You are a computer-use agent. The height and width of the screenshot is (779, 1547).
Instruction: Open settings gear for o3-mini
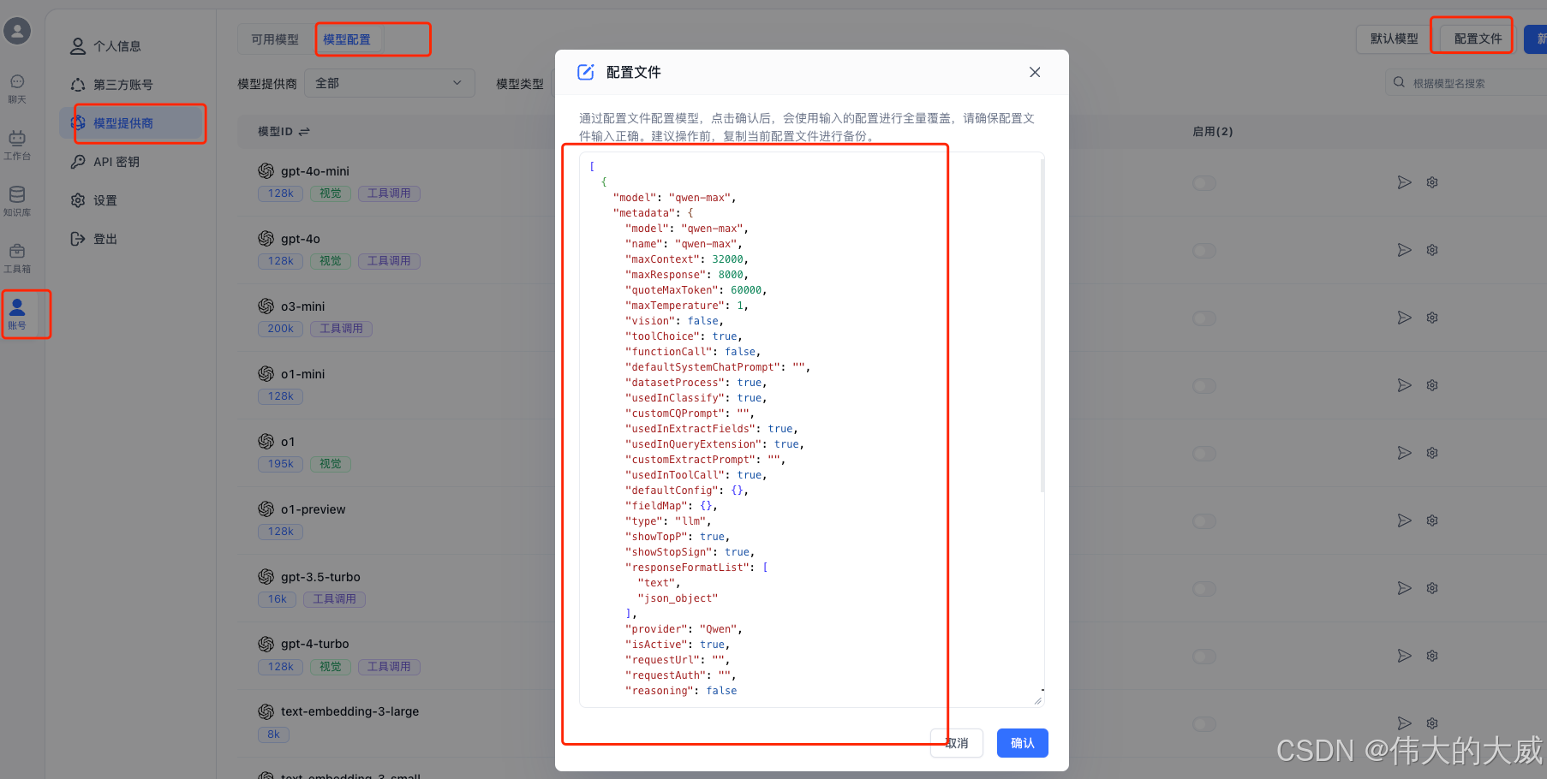point(1432,318)
